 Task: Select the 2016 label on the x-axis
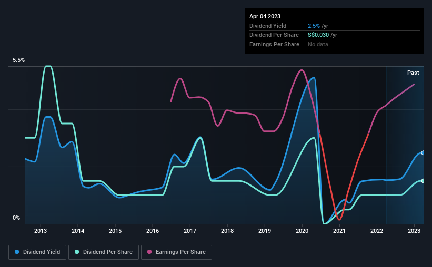(x=153, y=231)
